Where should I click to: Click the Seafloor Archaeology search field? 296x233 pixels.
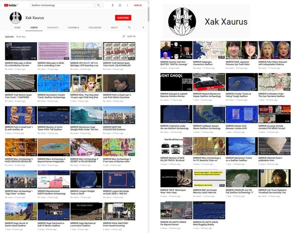tap(62, 5)
